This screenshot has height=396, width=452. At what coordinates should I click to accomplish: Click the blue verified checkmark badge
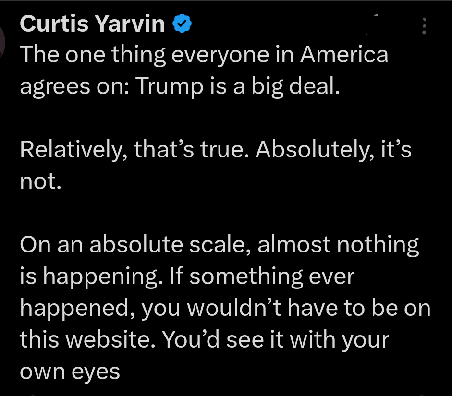(183, 24)
